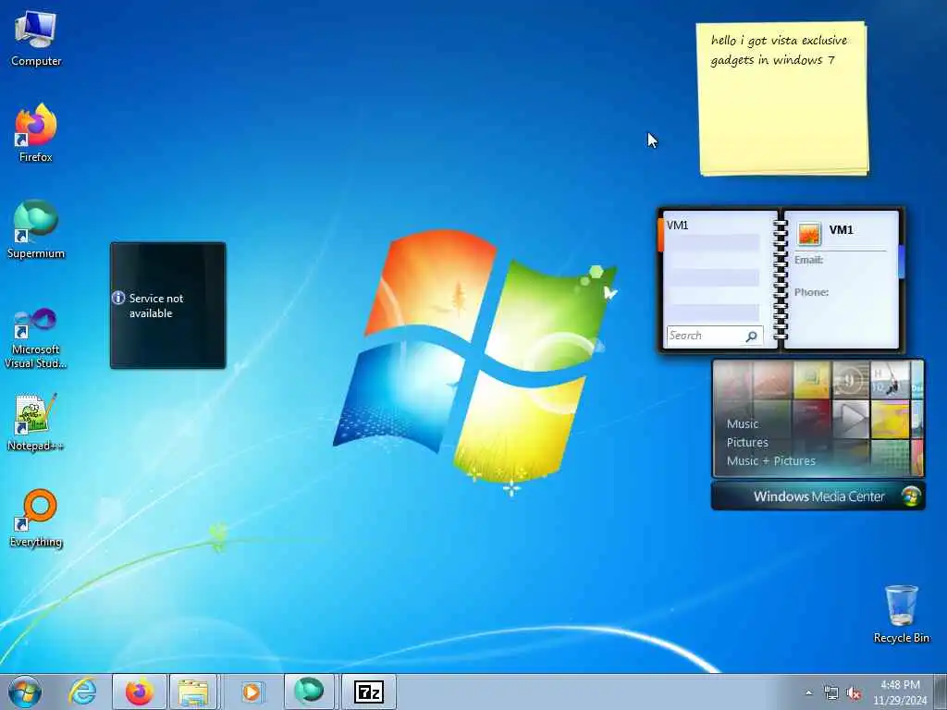Select the Supermium desktop shortcut

pos(36,229)
